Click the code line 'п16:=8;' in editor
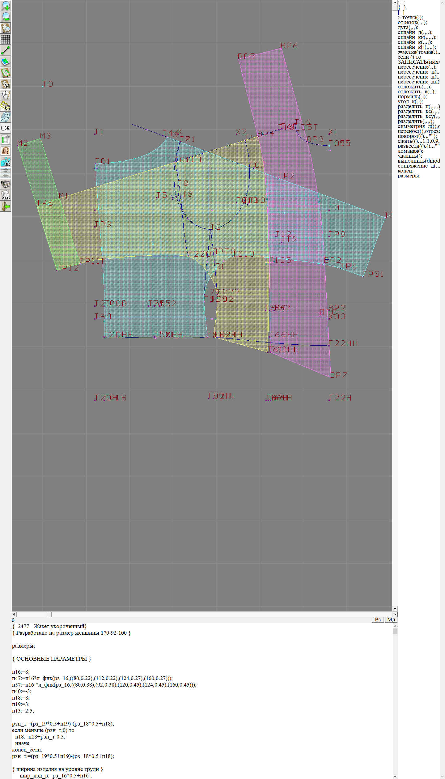445x779 pixels. pos(21,671)
